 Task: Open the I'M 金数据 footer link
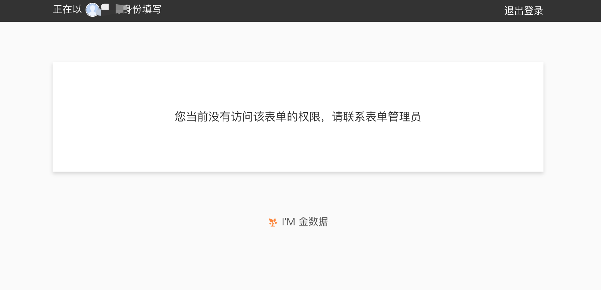(x=298, y=222)
